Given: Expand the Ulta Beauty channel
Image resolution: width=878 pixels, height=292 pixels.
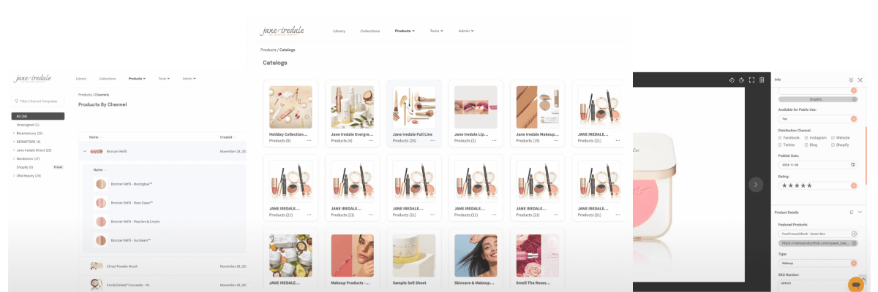Looking at the screenshot, I should point(14,175).
